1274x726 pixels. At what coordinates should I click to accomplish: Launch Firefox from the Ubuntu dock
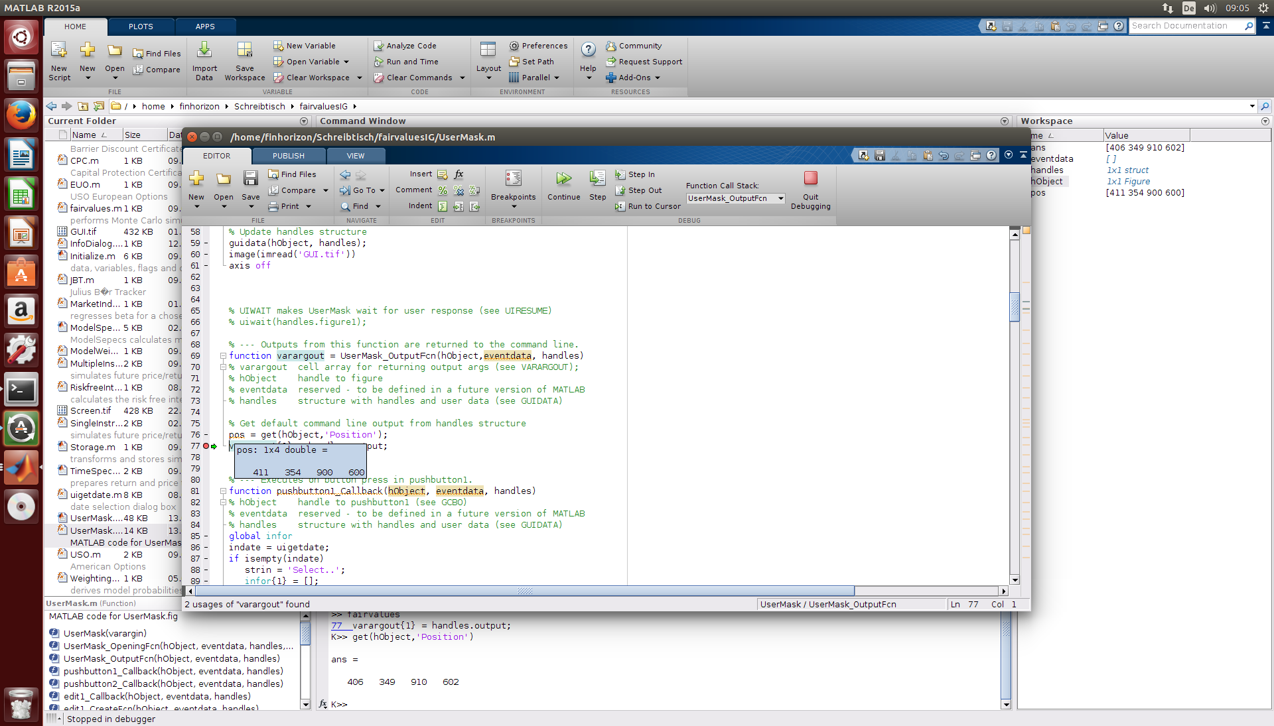coord(21,115)
